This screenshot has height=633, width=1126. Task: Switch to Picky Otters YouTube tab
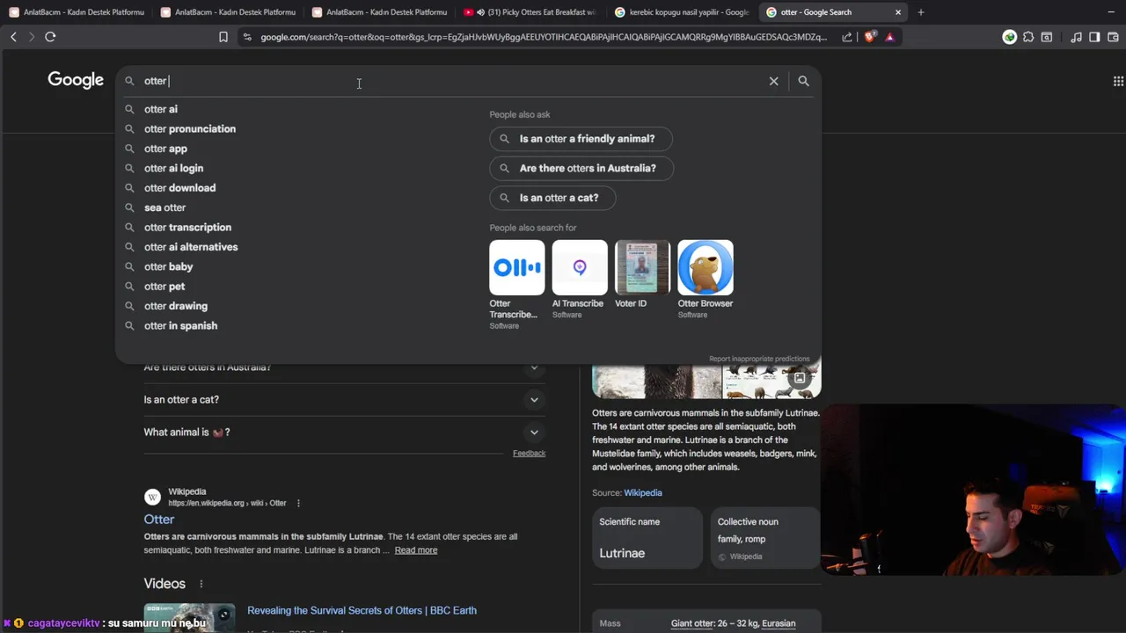[x=530, y=12]
